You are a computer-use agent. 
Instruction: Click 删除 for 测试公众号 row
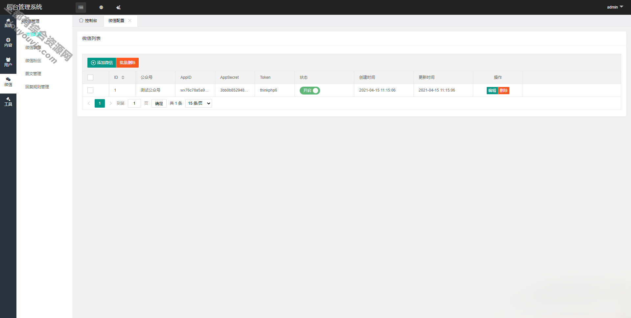pos(503,91)
